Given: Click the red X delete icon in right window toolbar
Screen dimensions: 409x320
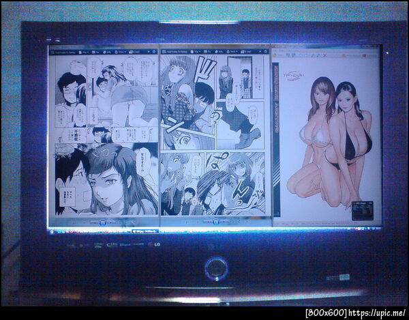Looking at the screenshot, I should tap(324, 55).
